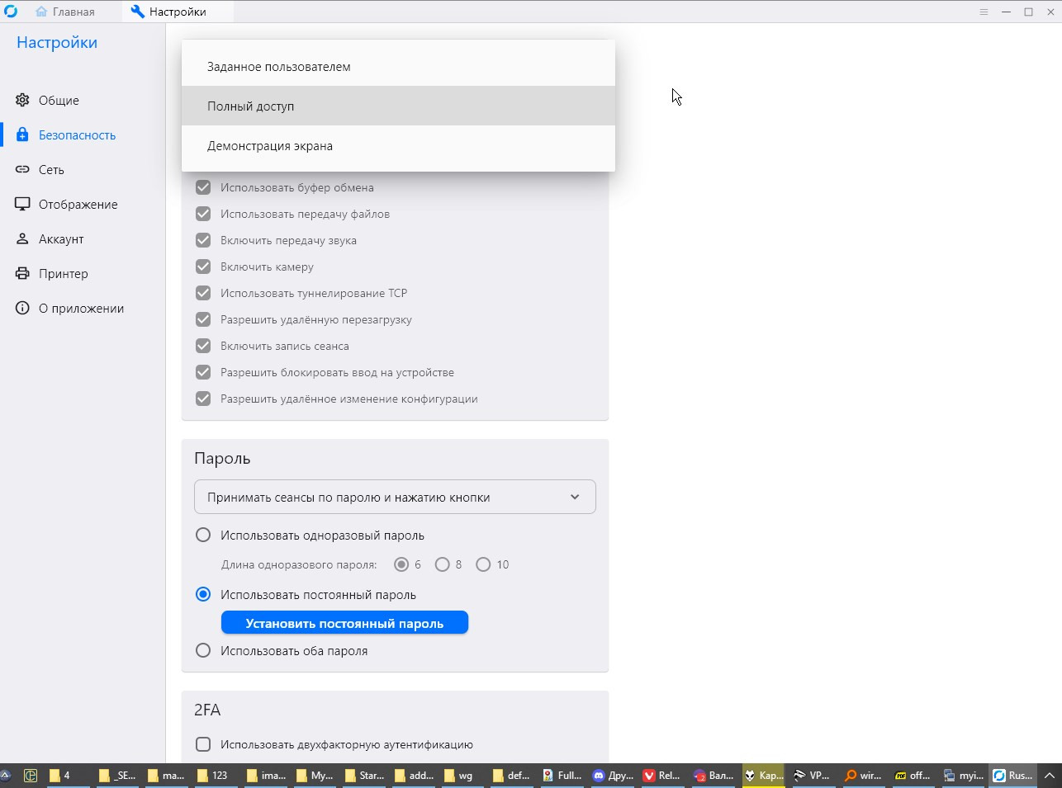Enable Использовать двухфакторную аутентификацию checkbox

coord(203,744)
